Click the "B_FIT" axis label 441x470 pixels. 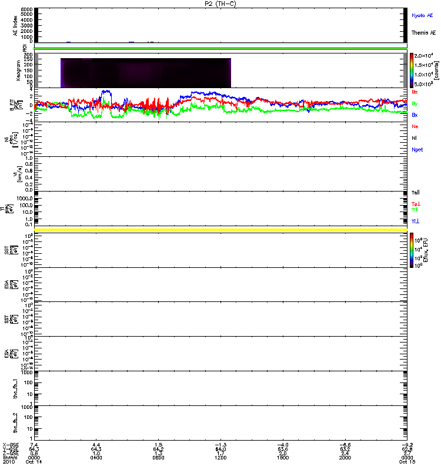pyautogui.click(x=12, y=105)
